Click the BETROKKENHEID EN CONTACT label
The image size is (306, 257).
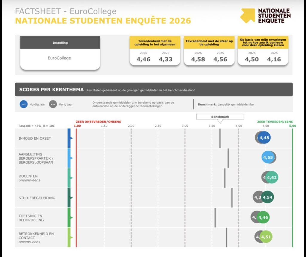(36, 238)
